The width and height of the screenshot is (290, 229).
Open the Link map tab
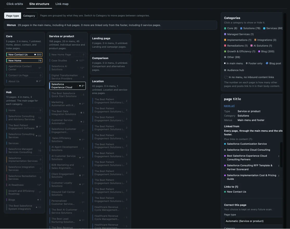[62, 4]
